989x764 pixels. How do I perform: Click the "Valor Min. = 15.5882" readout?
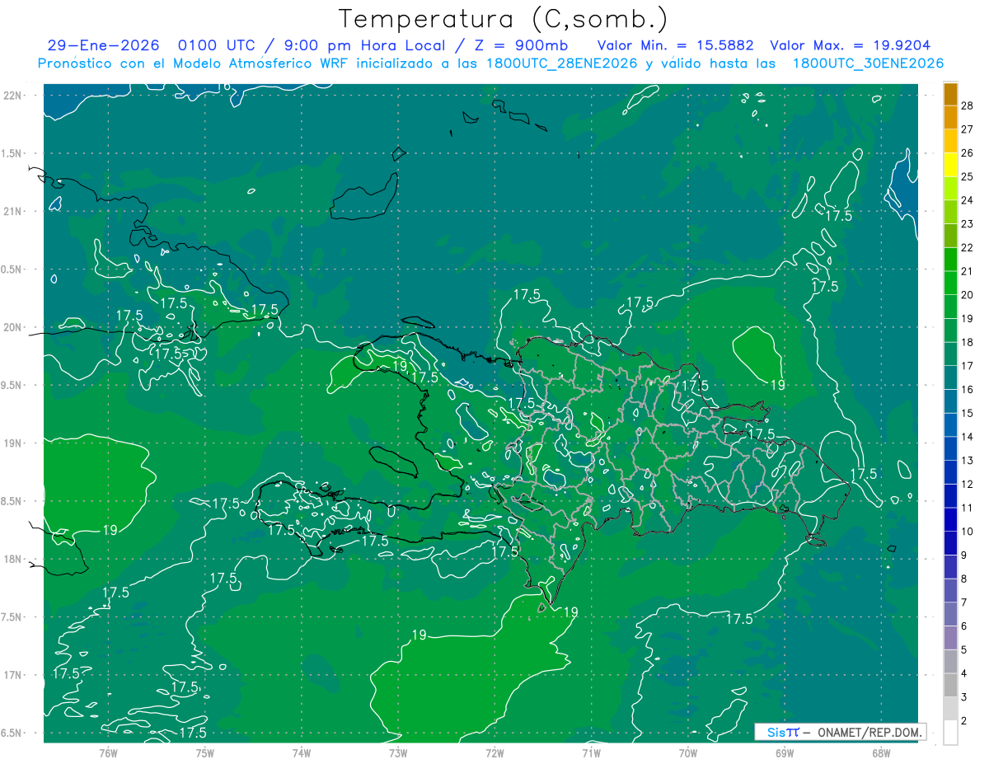click(x=675, y=45)
